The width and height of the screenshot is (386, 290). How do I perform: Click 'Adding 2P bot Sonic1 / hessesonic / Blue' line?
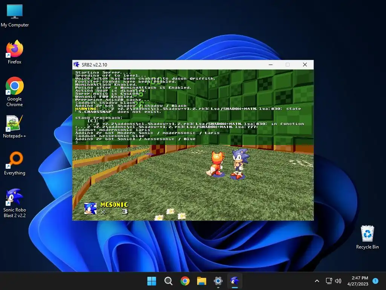pos(135,139)
